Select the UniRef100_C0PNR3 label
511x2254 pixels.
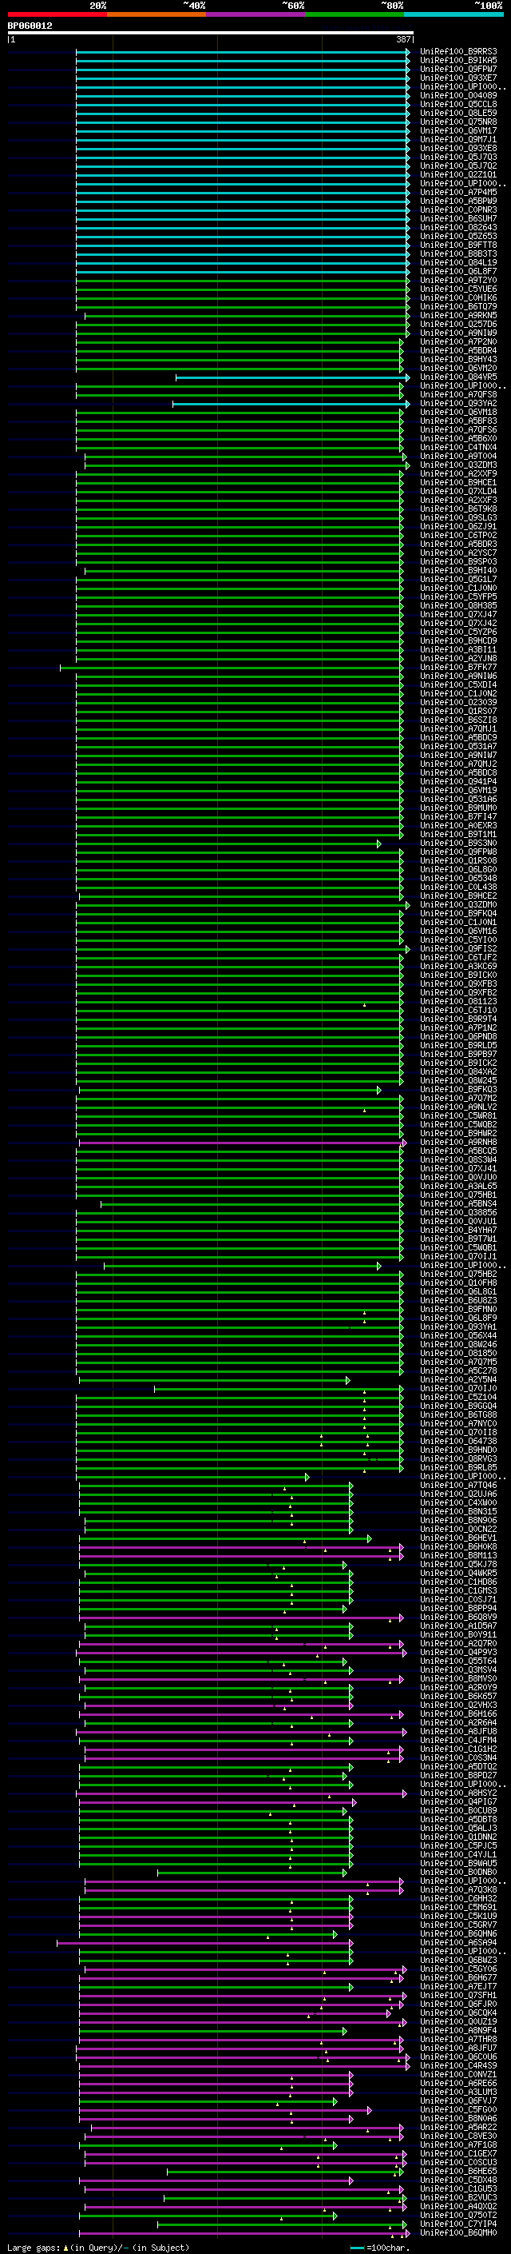[x=458, y=210]
